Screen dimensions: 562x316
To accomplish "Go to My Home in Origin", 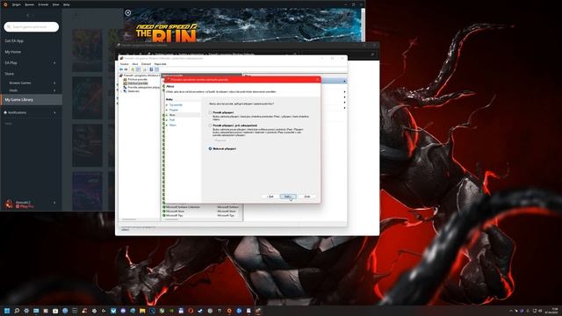I will click(13, 52).
